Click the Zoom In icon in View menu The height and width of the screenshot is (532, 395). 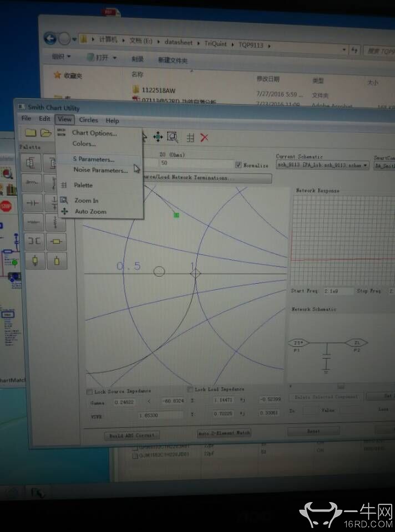point(64,200)
